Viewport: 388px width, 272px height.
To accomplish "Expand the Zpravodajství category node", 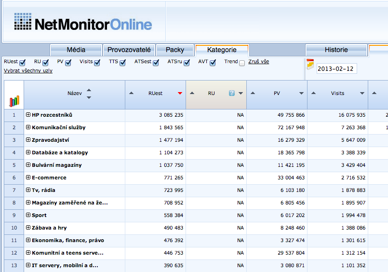I will click(x=28, y=140).
